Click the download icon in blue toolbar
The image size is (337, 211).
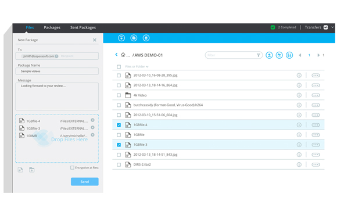pyautogui.click(x=121, y=38)
